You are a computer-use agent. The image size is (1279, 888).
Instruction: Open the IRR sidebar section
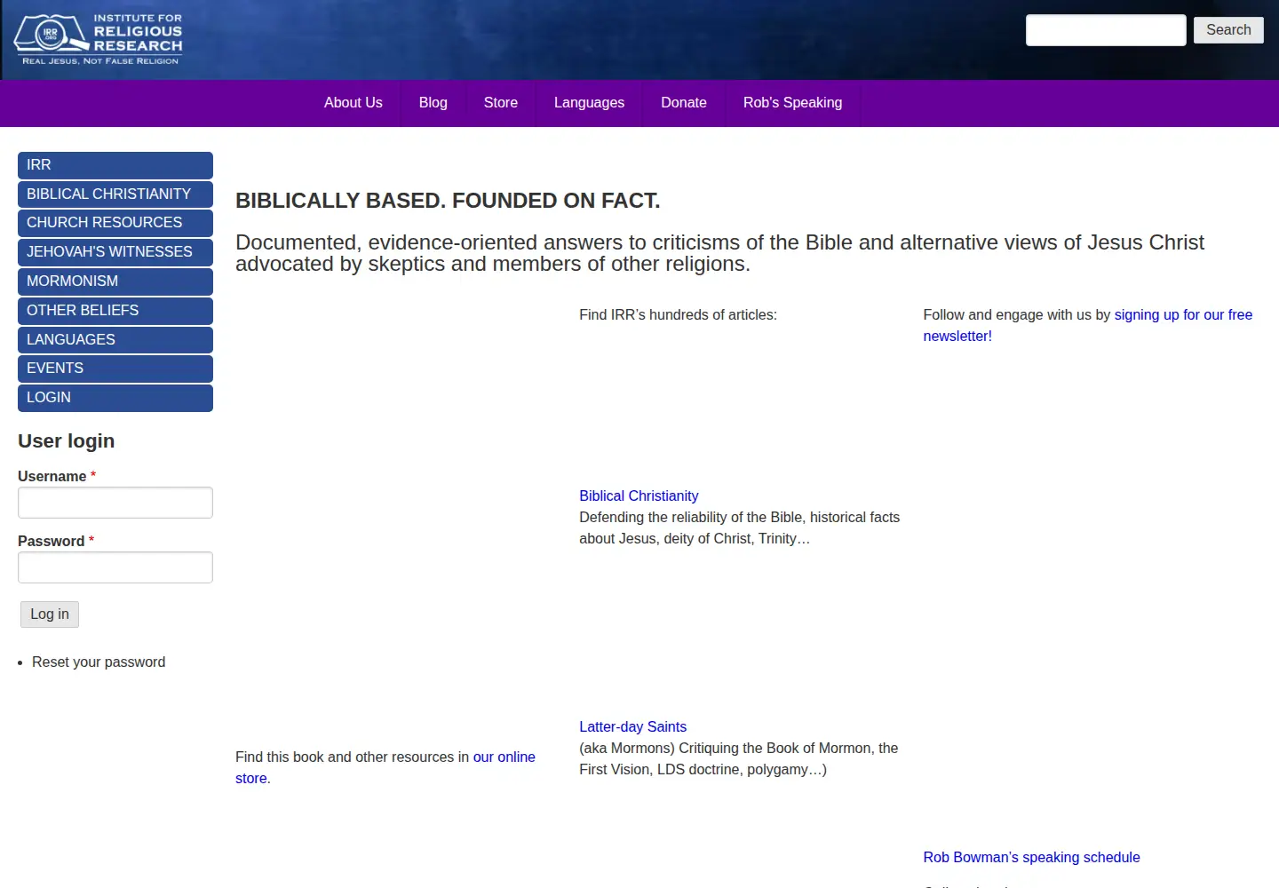click(115, 165)
